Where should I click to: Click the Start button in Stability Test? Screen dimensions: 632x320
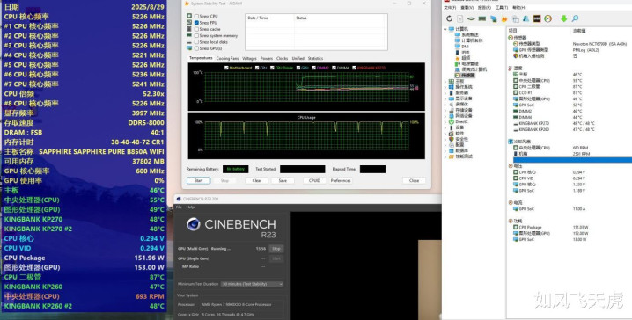tap(199, 181)
